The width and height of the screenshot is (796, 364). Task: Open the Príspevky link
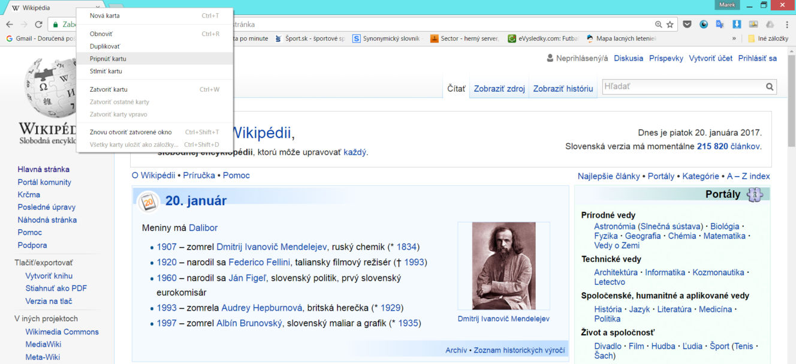pos(666,58)
